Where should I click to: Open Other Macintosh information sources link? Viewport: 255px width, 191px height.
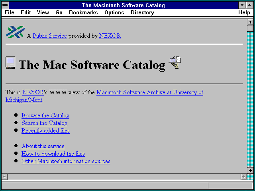pos(66,161)
